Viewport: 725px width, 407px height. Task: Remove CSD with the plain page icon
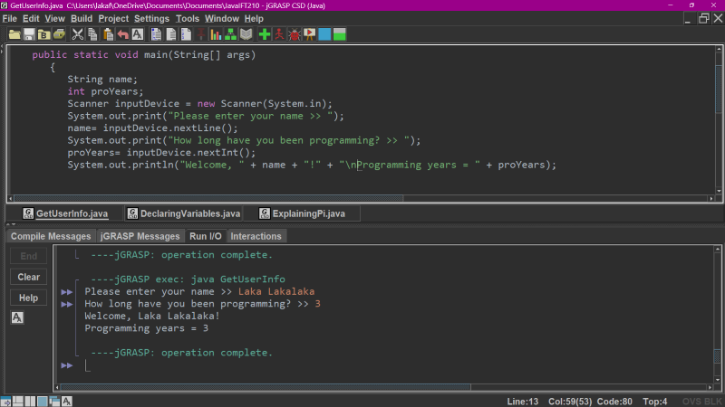[171, 34]
